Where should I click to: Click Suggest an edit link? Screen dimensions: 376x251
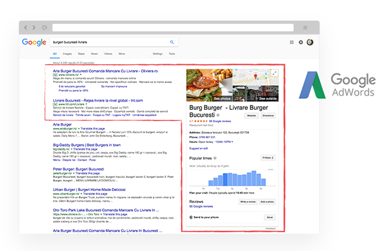click(x=199, y=149)
